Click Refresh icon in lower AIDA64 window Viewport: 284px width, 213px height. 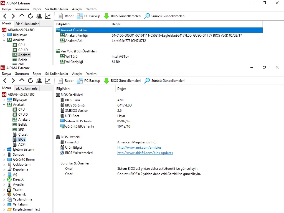coord(31,81)
